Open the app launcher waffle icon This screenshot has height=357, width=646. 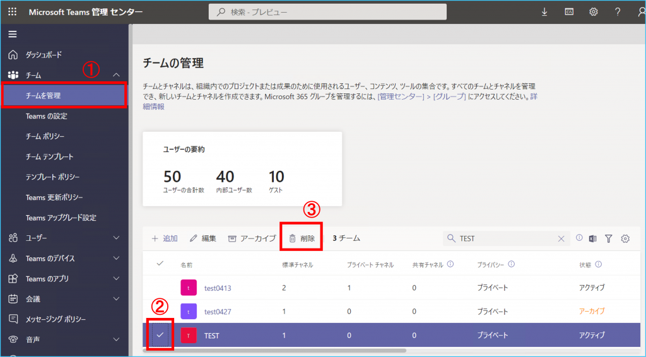click(x=13, y=12)
